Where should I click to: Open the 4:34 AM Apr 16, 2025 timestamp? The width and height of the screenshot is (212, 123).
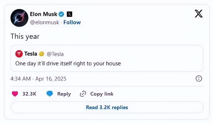point(38,79)
